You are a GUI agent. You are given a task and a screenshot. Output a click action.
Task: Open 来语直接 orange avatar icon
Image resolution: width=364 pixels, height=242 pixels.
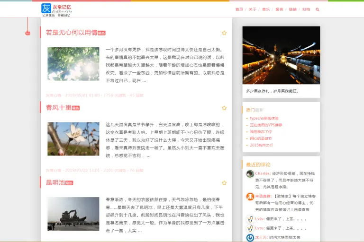[250, 197]
